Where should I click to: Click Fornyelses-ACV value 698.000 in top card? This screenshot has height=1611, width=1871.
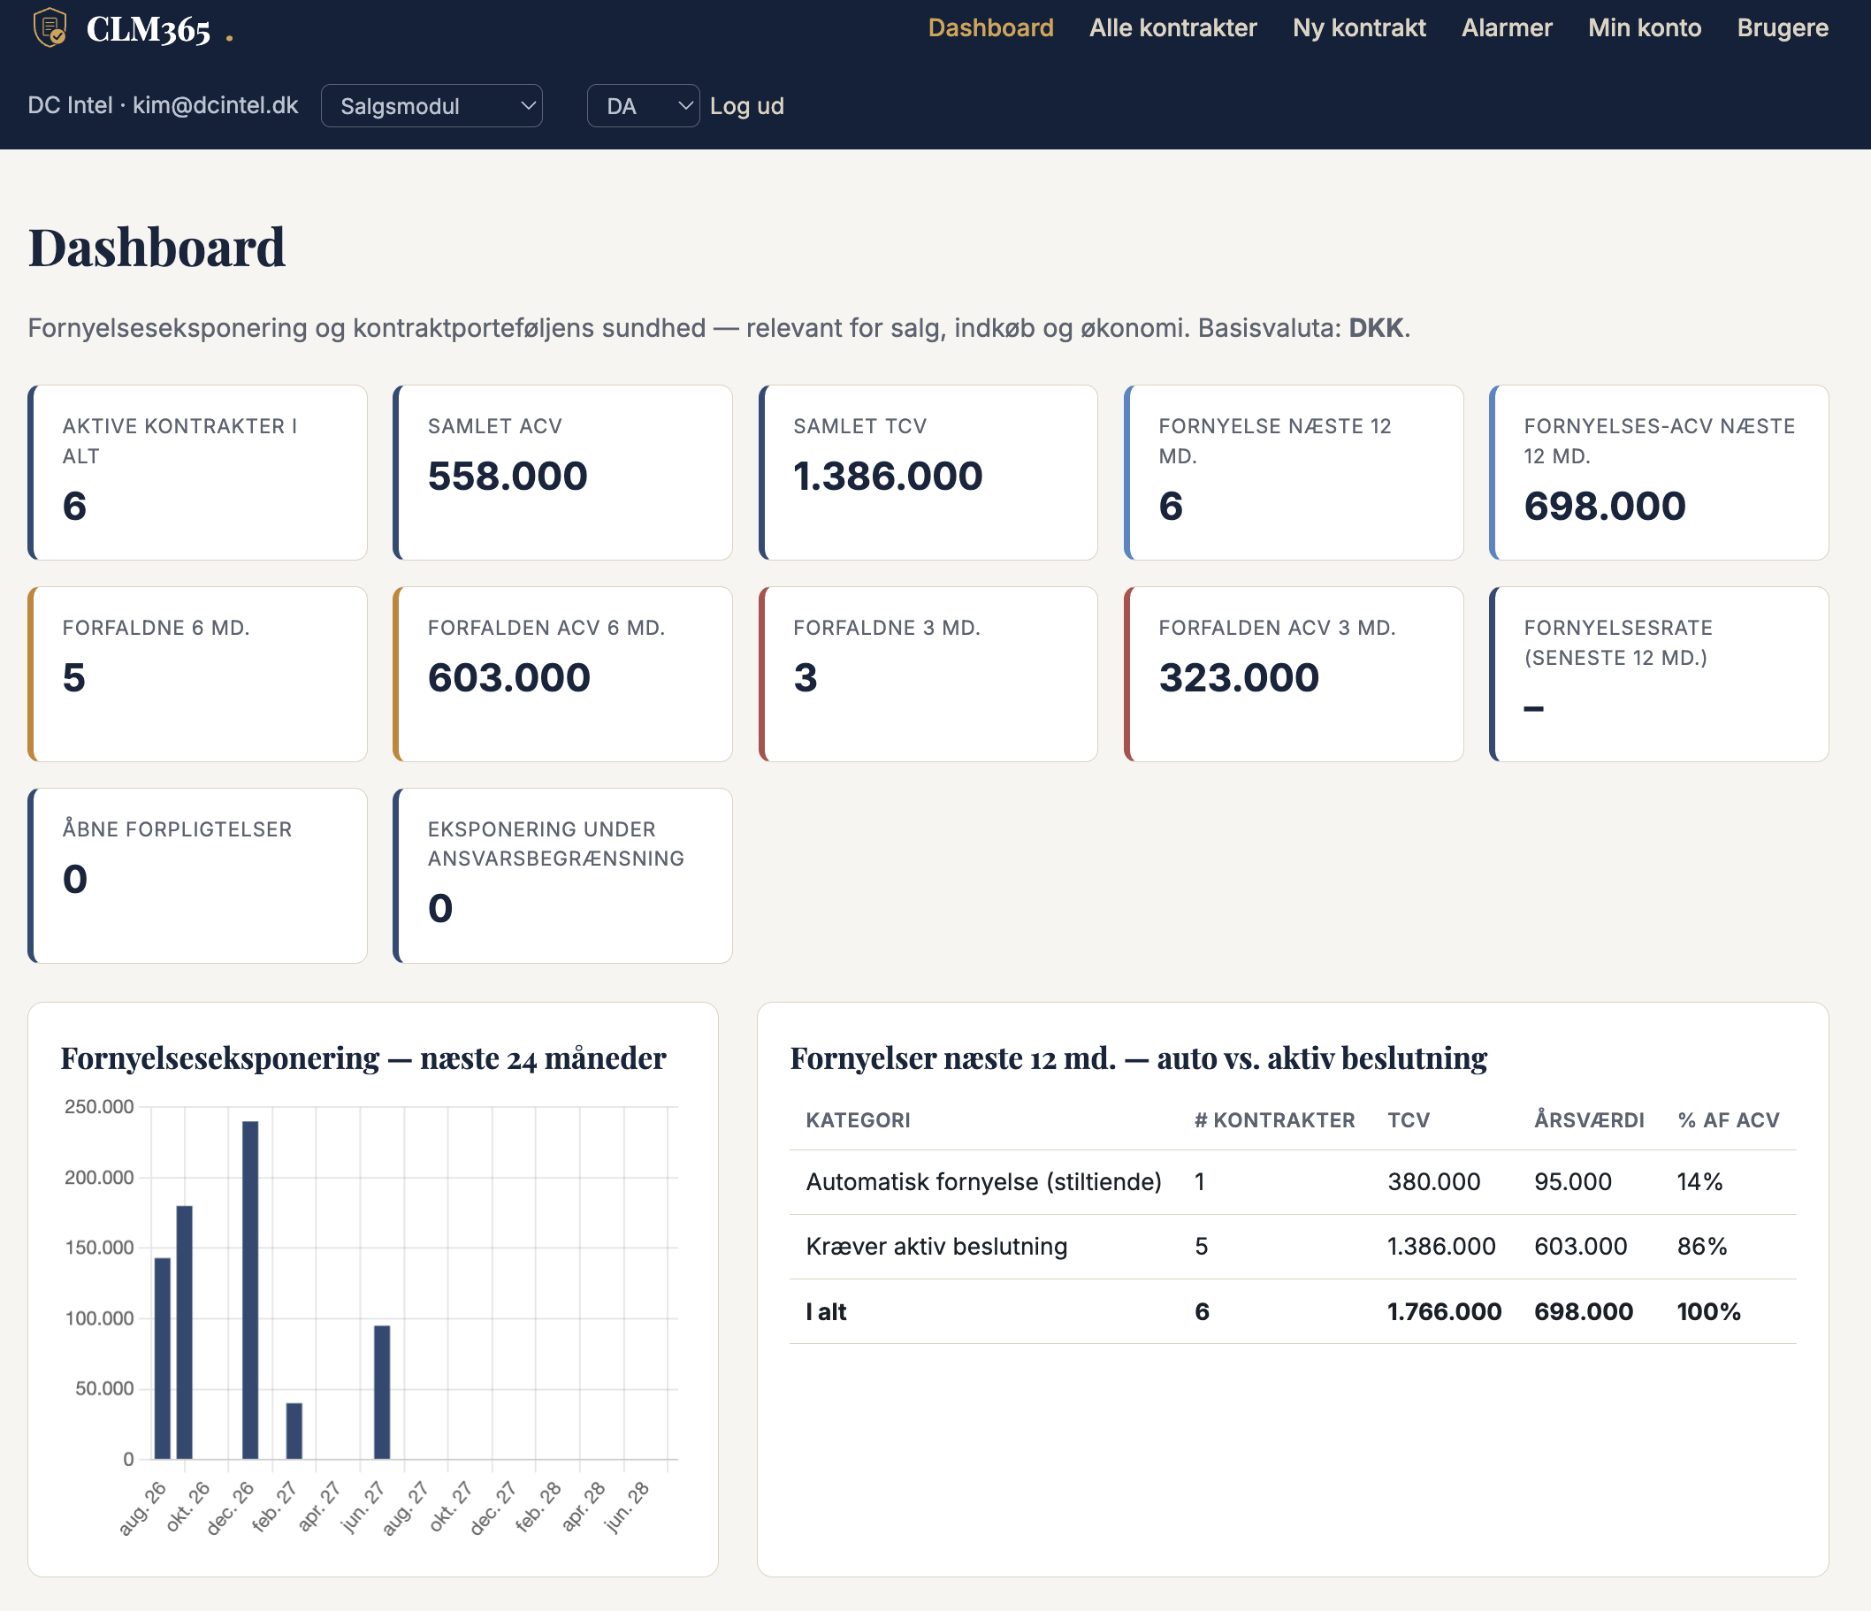click(1605, 506)
